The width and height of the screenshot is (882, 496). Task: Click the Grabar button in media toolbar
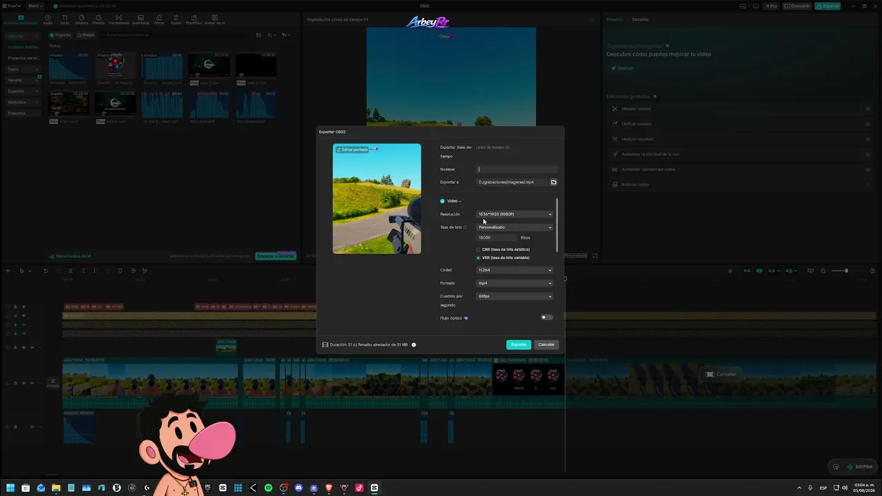[x=86, y=35]
